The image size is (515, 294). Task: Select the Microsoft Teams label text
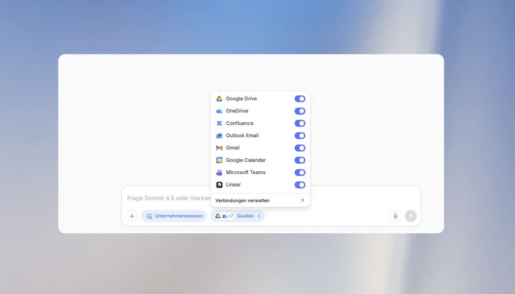(x=246, y=173)
